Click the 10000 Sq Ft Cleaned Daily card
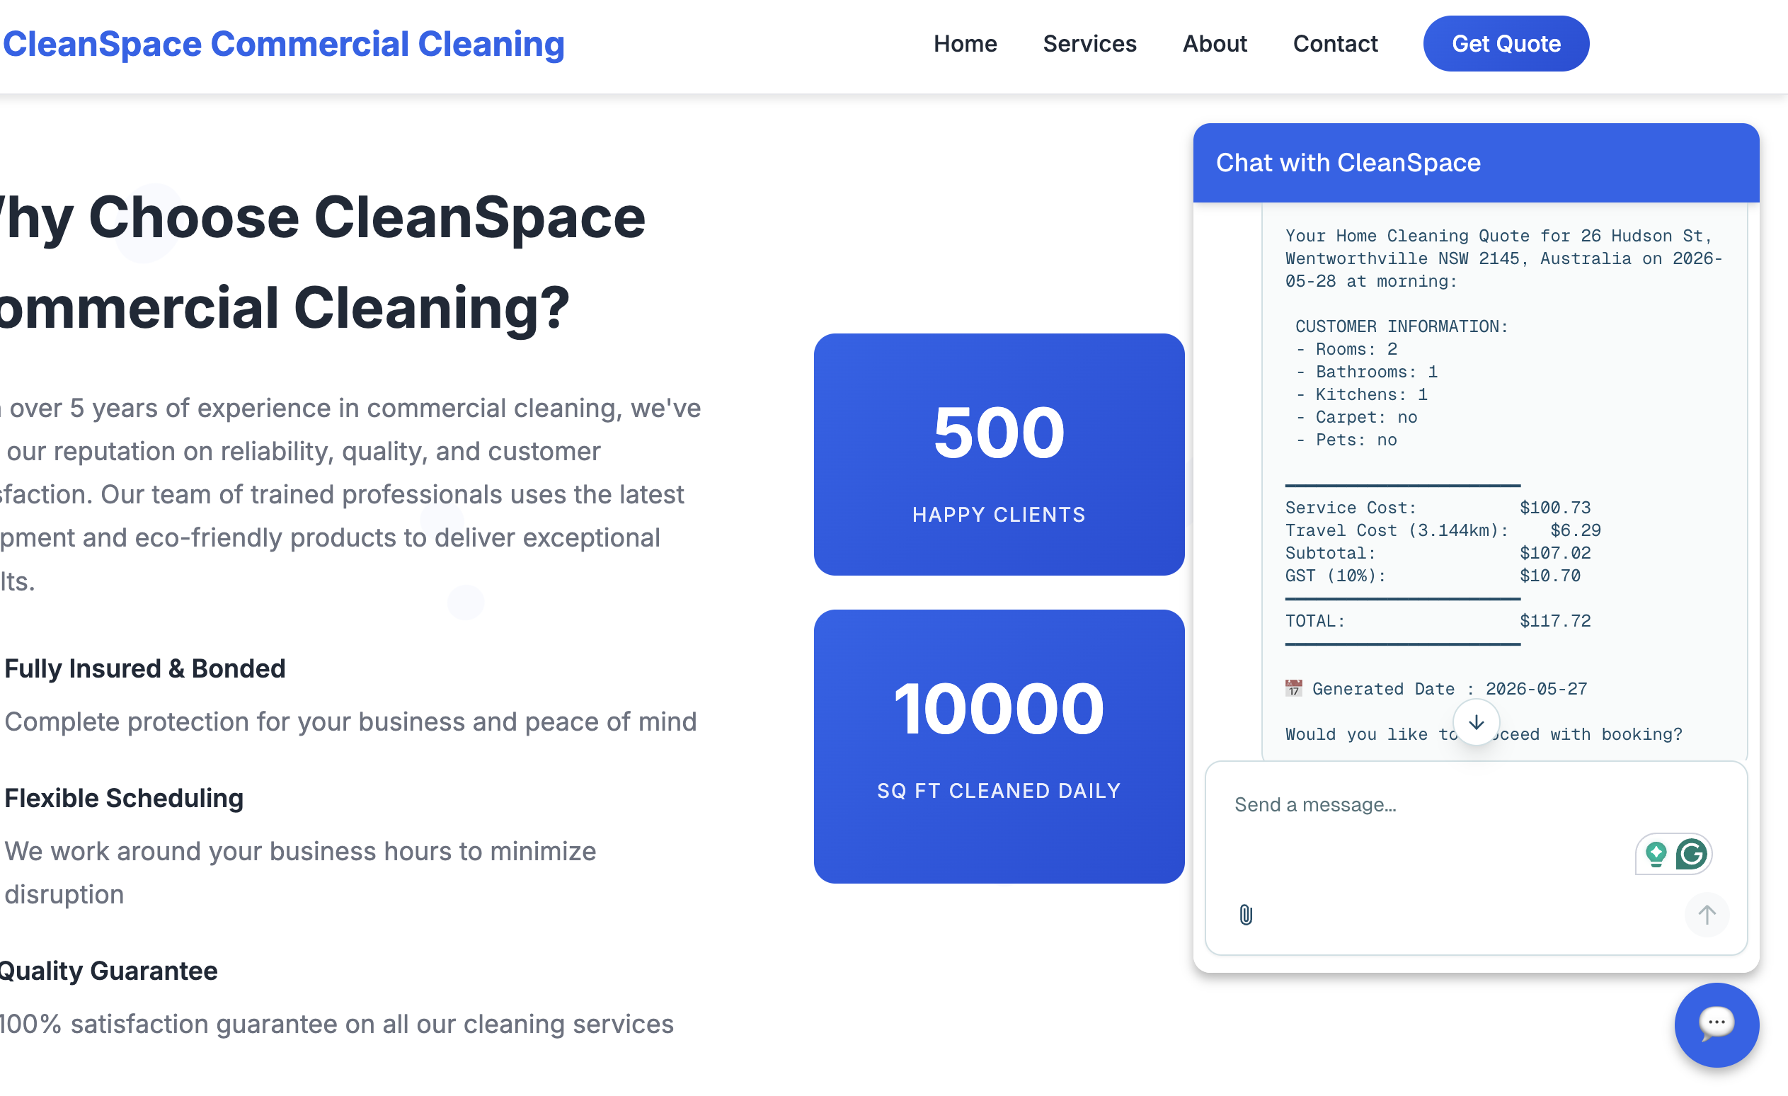The width and height of the screenshot is (1788, 1096). click(999, 746)
